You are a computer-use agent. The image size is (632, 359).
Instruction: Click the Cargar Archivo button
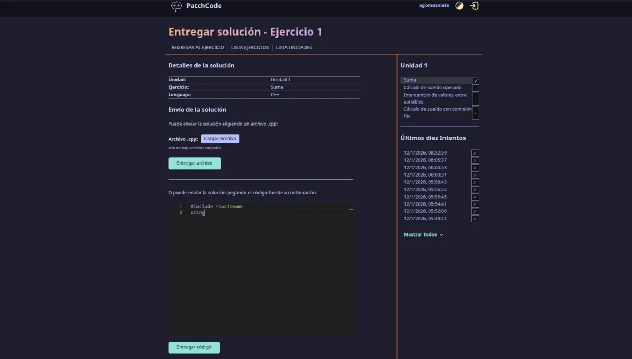click(220, 138)
